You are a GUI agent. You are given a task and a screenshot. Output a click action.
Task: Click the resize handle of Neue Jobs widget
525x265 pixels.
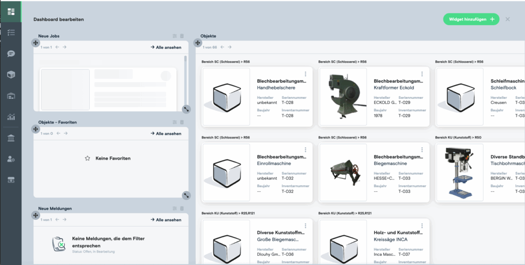[x=186, y=109]
